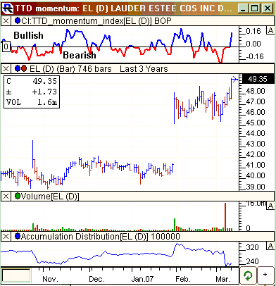Toggle autoscale A button on momentum pane

tap(270, 30)
